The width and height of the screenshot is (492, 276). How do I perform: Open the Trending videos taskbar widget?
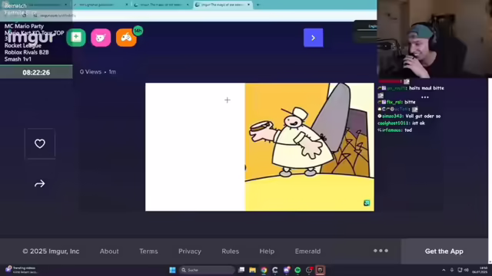(x=21, y=270)
